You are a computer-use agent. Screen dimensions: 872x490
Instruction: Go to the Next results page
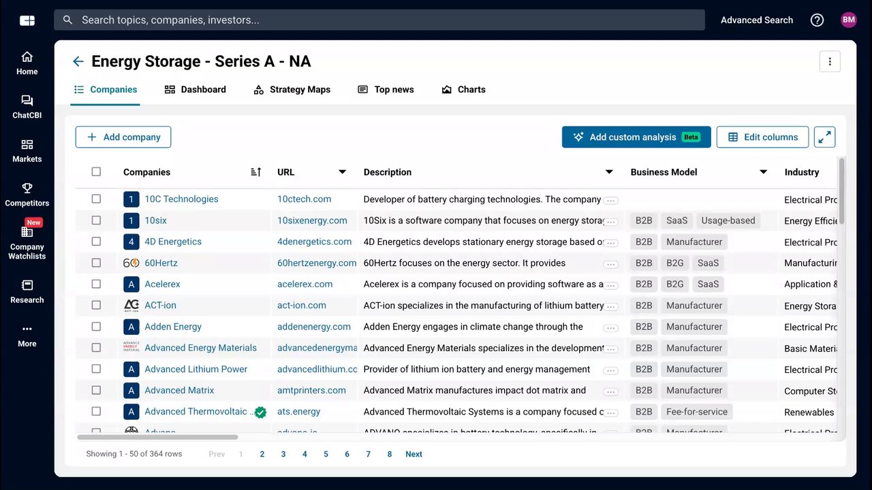pos(414,454)
